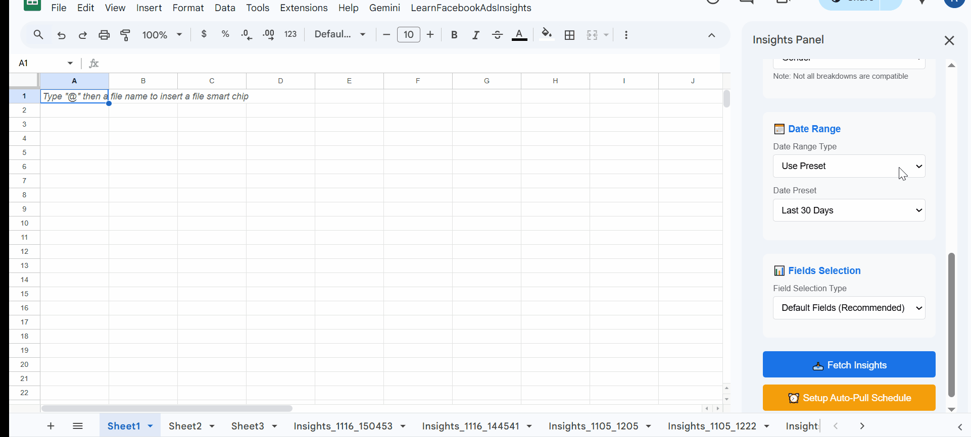
Task: Open the merge cells options arrow
Action: (x=606, y=35)
